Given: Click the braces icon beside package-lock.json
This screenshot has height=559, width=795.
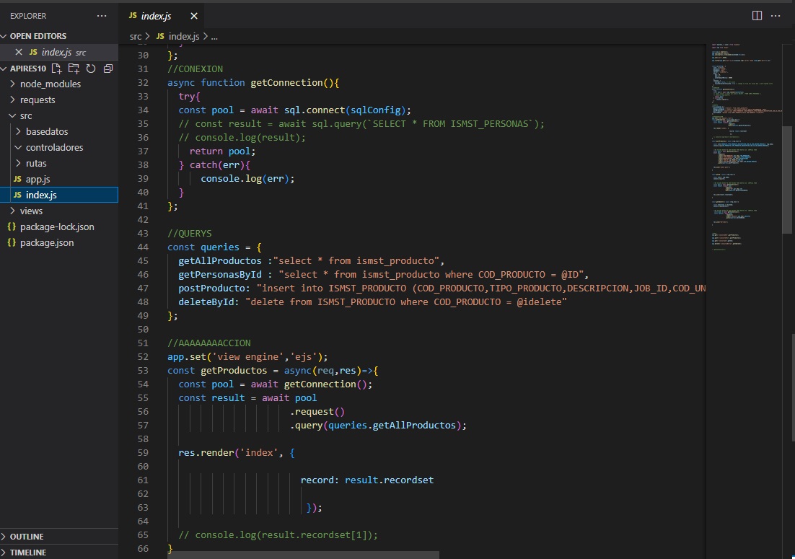Looking at the screenshot, I should (12, 226).
